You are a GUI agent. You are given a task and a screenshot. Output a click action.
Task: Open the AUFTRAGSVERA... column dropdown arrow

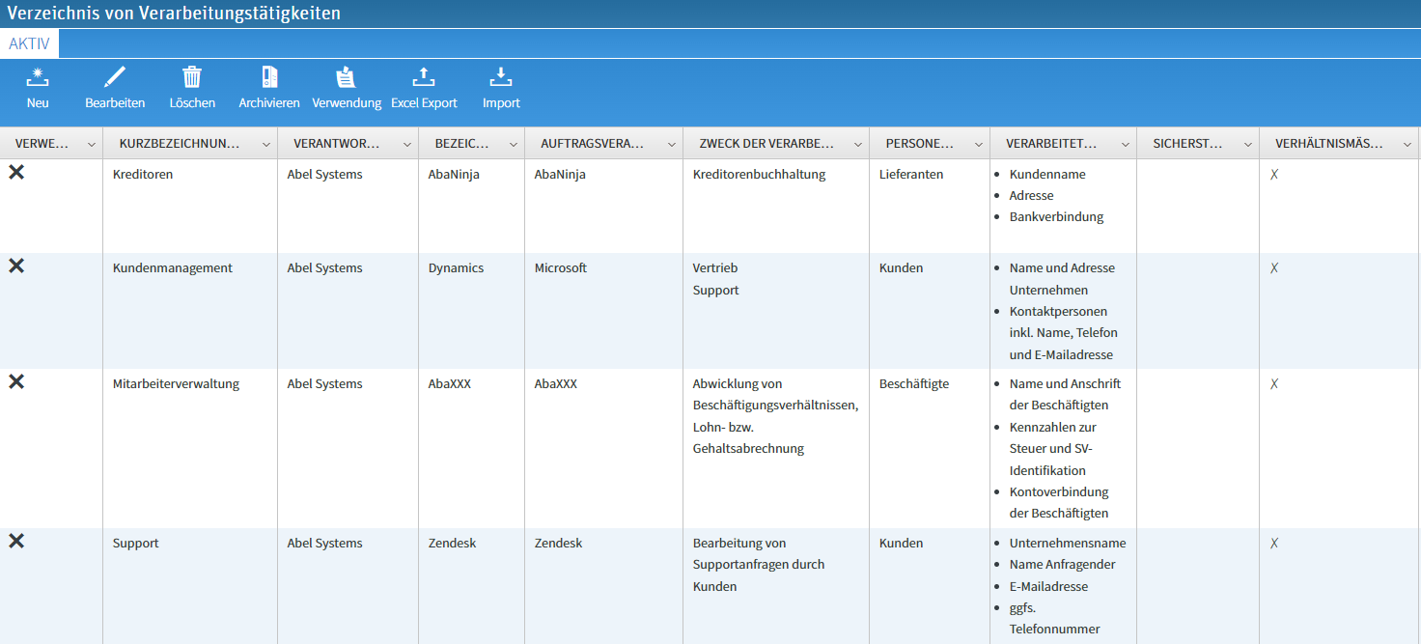pyautogui.click(x=672, y=144)
